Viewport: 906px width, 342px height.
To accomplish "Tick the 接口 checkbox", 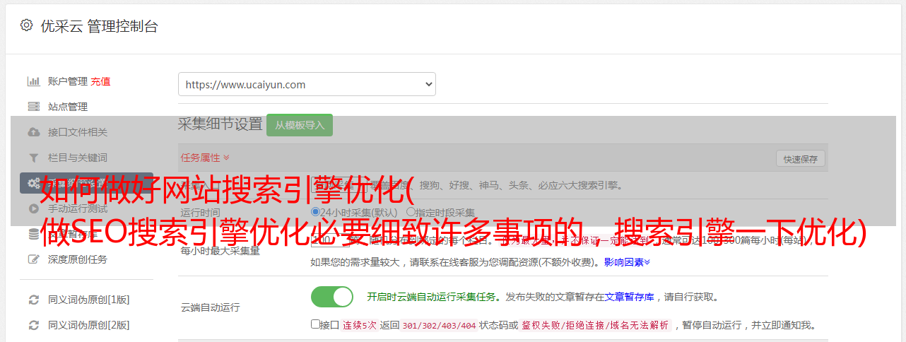I will 315,324.
